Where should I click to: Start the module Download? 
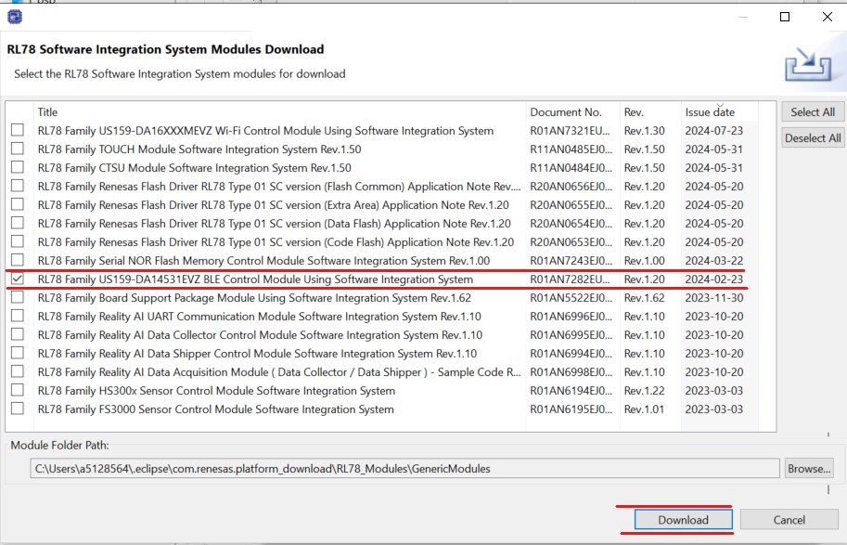pos(683,520)
